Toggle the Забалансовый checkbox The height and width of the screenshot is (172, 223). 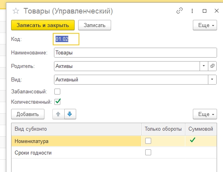[57, 91]
